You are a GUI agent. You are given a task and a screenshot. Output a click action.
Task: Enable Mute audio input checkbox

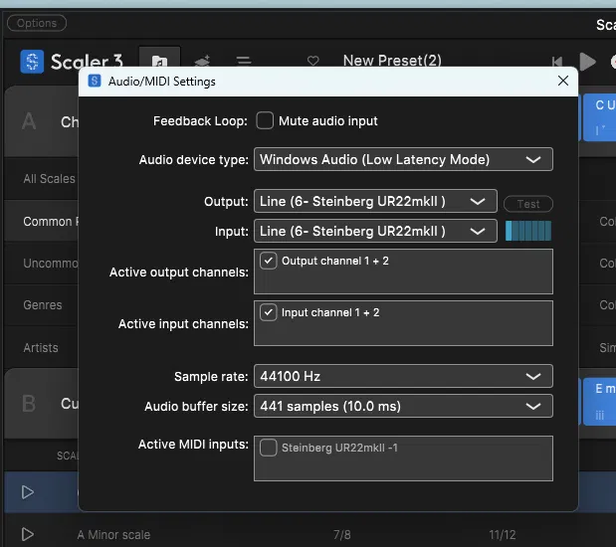coord(265,120)
